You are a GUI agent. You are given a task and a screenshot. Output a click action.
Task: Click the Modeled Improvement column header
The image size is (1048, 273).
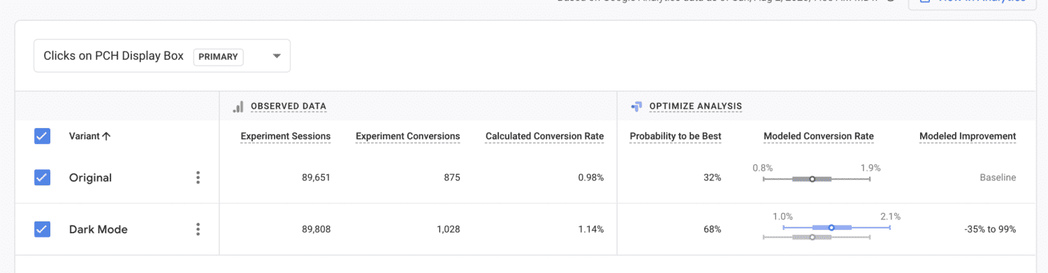[968, 136]
